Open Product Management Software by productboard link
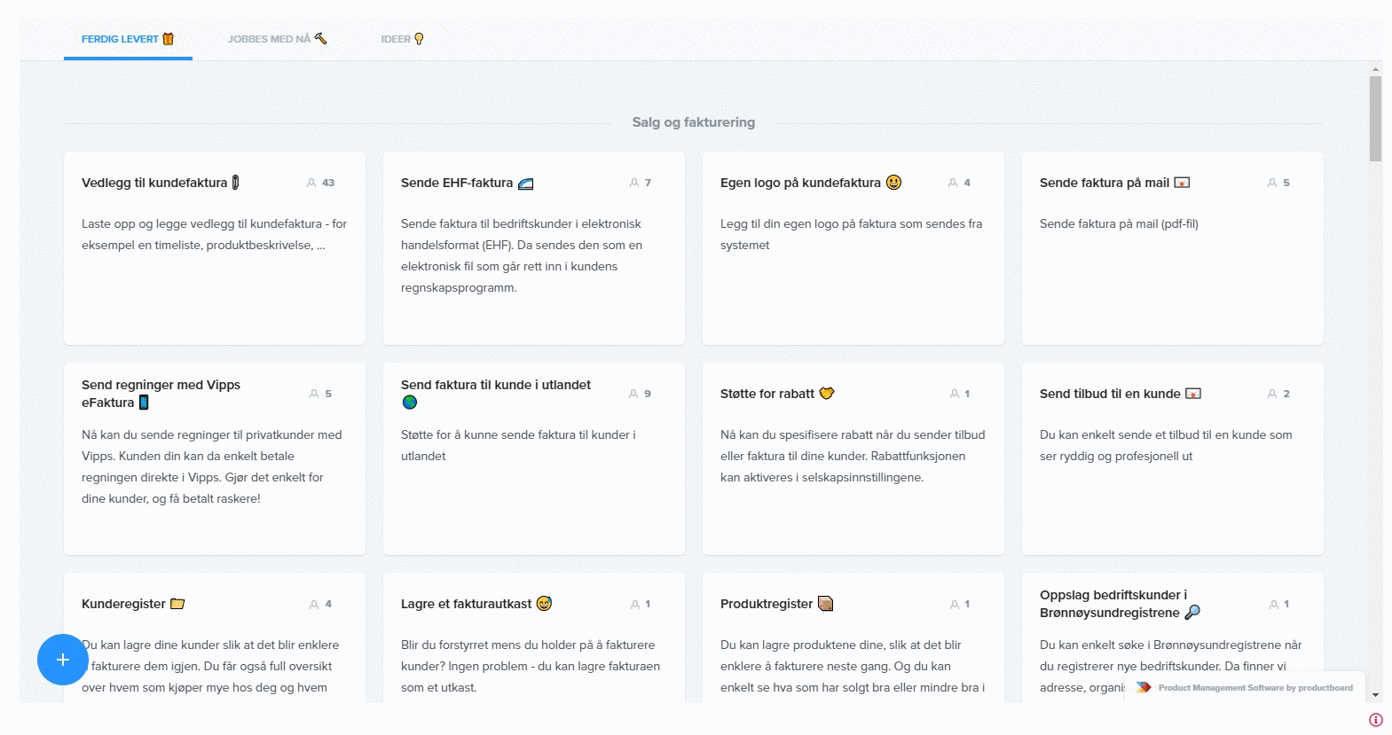This screenshot has height=735, width=1392. pos(1254,688)
